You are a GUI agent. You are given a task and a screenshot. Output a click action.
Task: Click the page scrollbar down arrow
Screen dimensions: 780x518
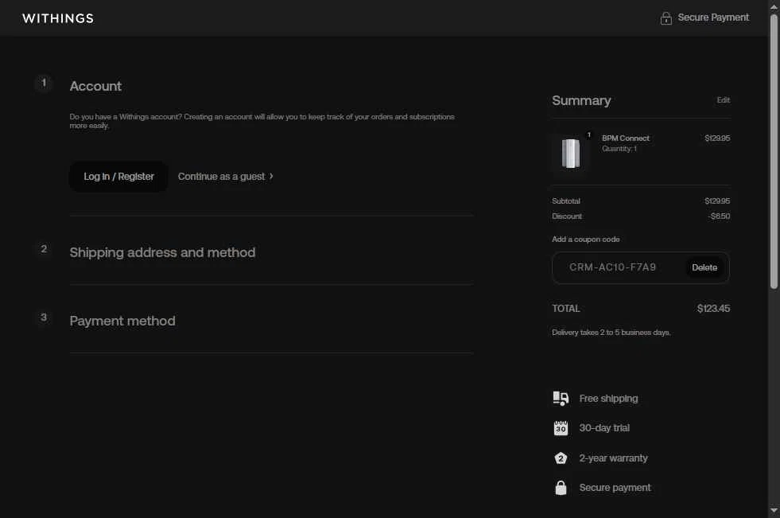(774, 511)
